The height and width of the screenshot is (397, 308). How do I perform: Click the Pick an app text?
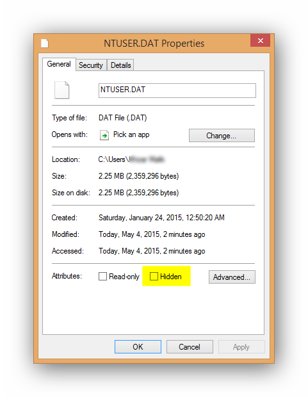pos(131,134)
